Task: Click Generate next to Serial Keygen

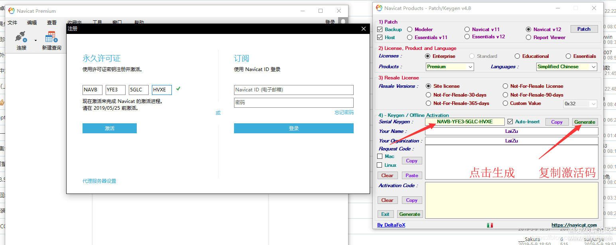Action: point(585,122)
